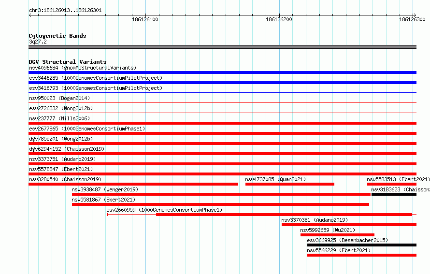Image resolution: width=430 pixels, height=274 pixels.
Task: Select the red bar under nsv3370381
Action: 349,225
